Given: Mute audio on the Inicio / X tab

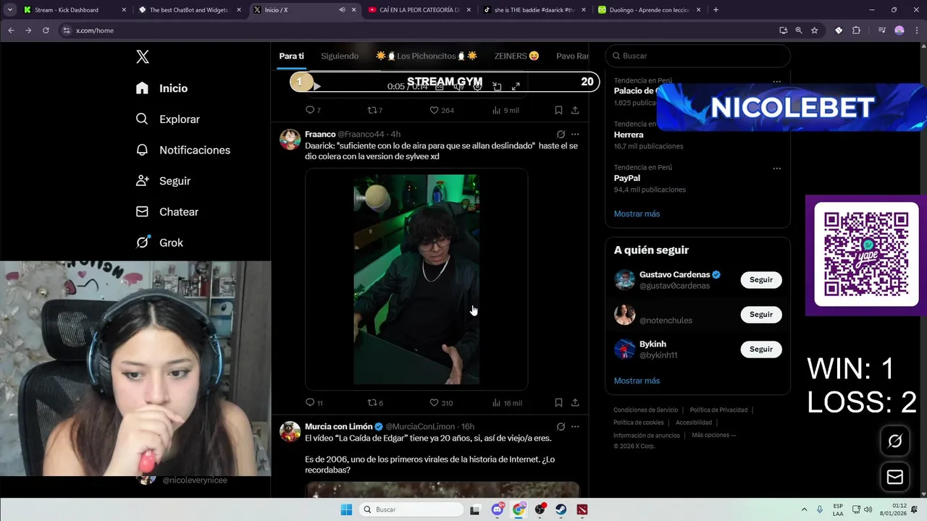Looking at the screenshot, I should 342,10.
